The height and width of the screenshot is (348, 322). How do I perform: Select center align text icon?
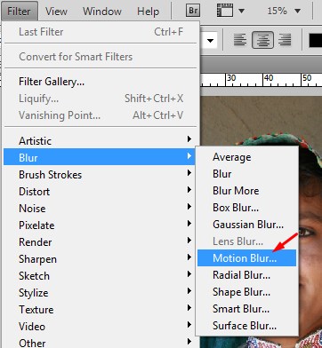pos(262,40)
